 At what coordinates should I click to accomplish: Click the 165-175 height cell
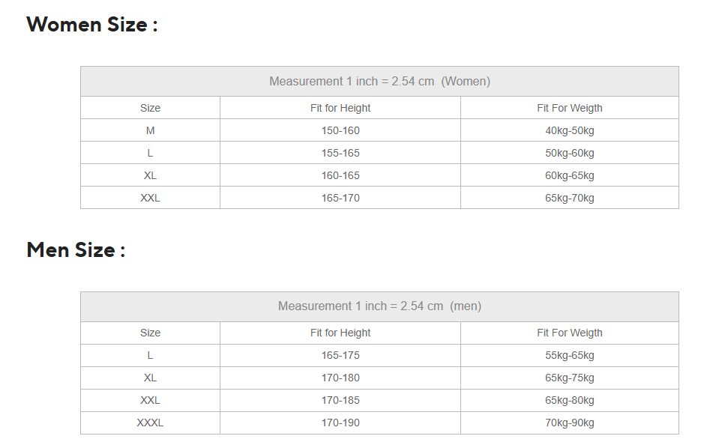340,355
